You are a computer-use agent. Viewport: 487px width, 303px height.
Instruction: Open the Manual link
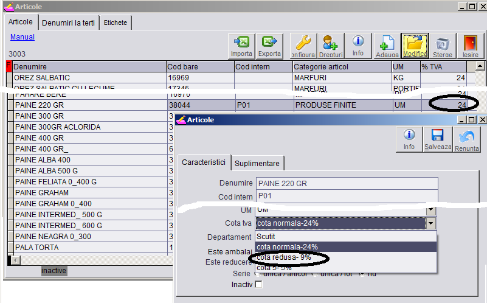pos(22,37)
